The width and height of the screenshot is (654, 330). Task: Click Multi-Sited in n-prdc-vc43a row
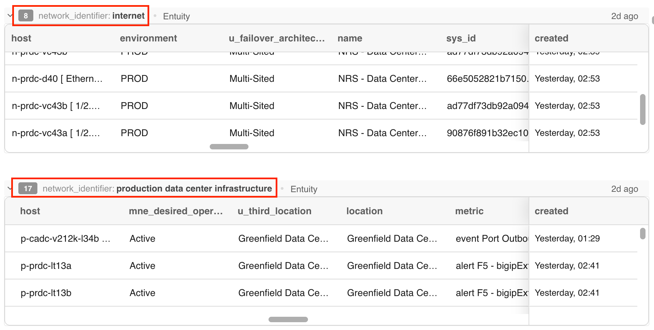[252, 133]
